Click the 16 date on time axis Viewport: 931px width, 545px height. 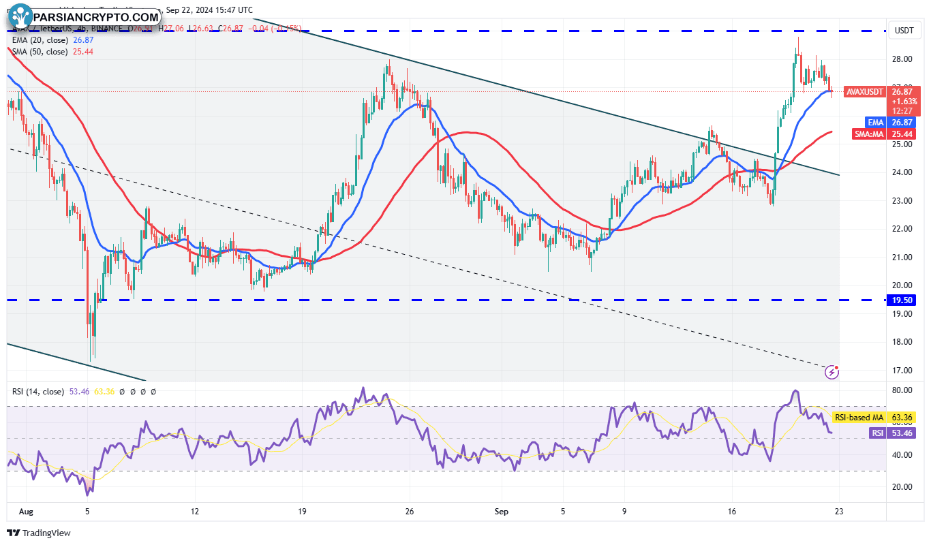pos(732,510)
